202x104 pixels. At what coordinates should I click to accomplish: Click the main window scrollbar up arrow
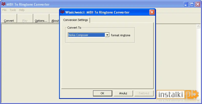pyautogui.click(x=198, y=26)
